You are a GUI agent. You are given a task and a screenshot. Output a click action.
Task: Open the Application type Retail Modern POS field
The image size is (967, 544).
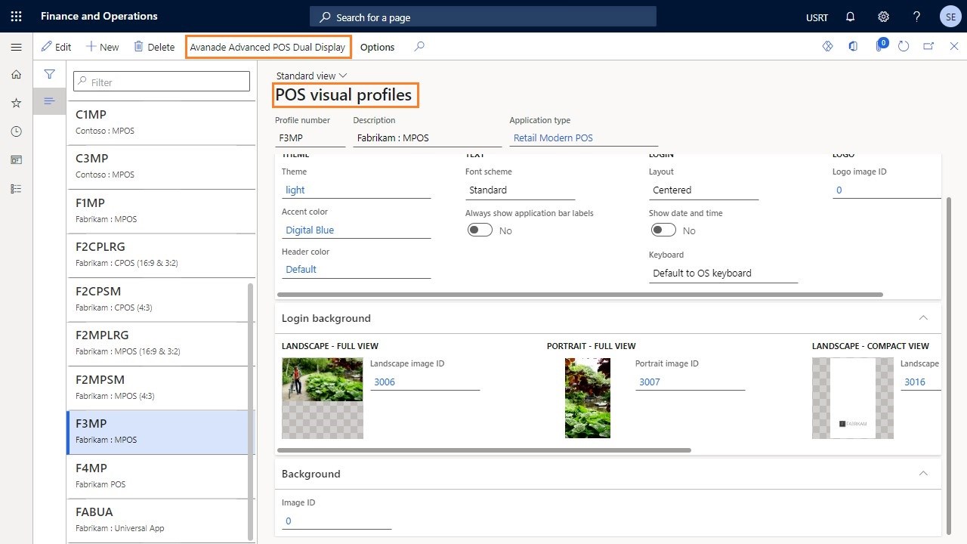point(583,138)
